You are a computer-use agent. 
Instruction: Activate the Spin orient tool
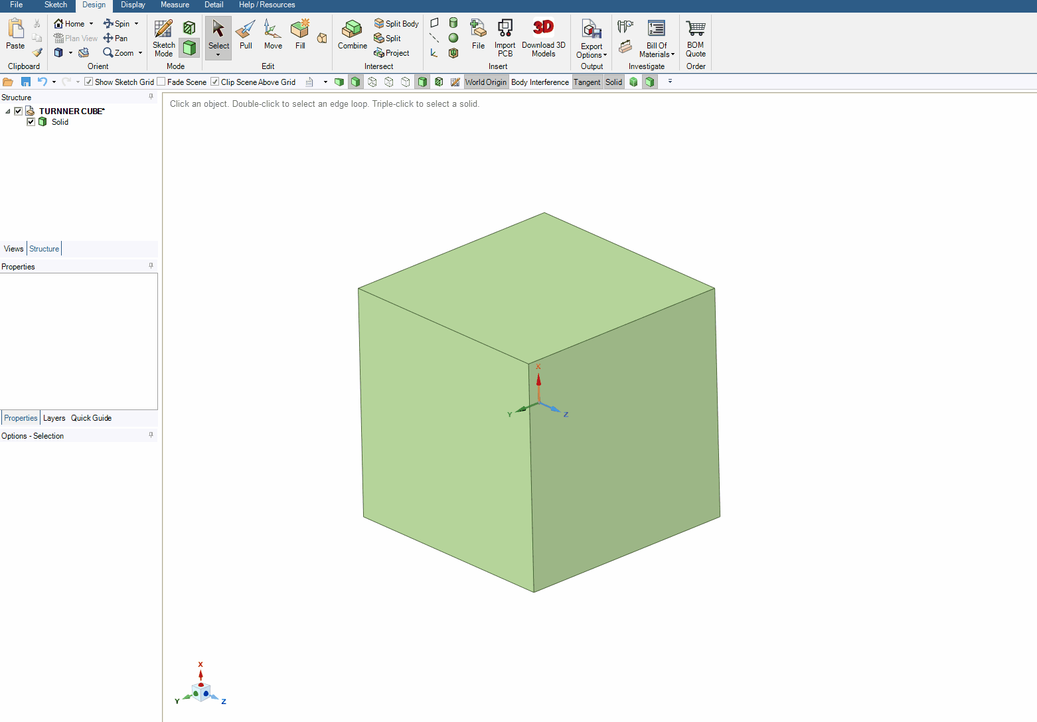point(117,24)
